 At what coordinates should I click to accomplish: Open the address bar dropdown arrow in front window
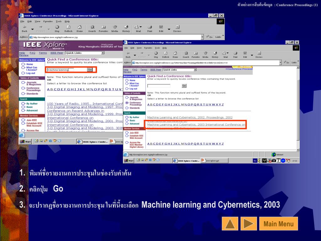click(281, 62)
